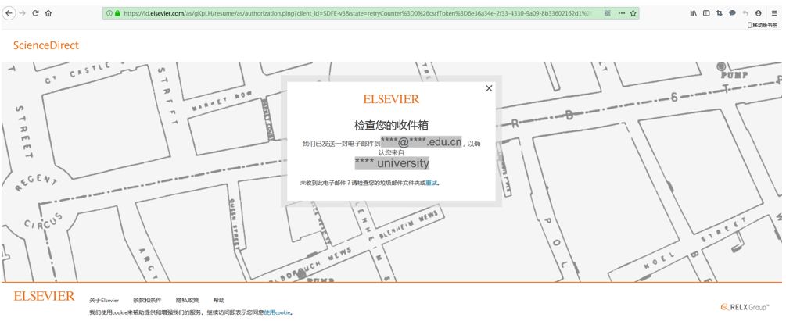This screenshot has height=321, width=786.
Task: Click the browser forward arrow button
Action: [22, 13]
